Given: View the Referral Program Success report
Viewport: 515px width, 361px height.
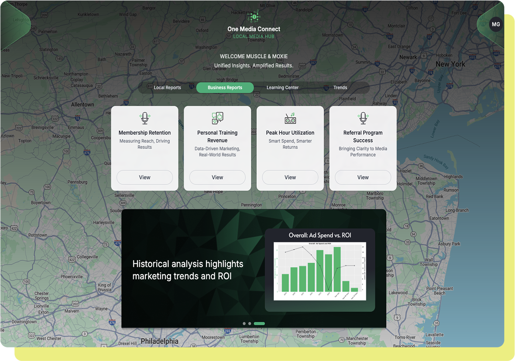Looking at the screenshot, I should pos(363,177).
